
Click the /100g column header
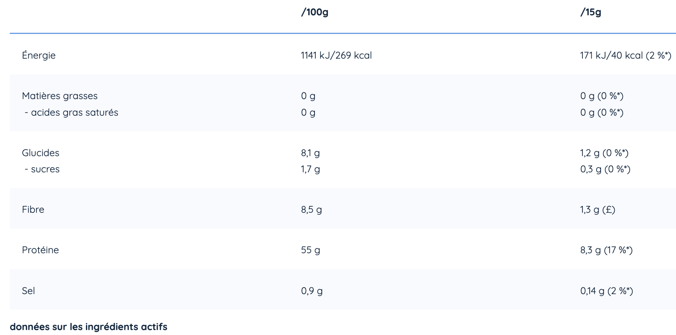pyautogui.click(x=314, y=12)
